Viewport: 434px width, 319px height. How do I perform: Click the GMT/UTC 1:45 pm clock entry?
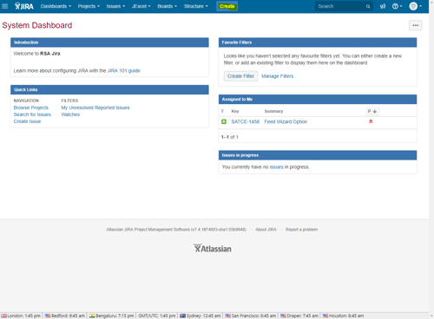pos(156,316)
